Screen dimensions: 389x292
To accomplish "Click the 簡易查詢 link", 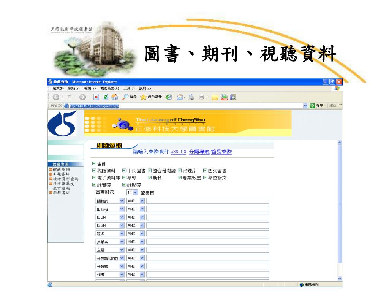I will click(x=221, y=152).
